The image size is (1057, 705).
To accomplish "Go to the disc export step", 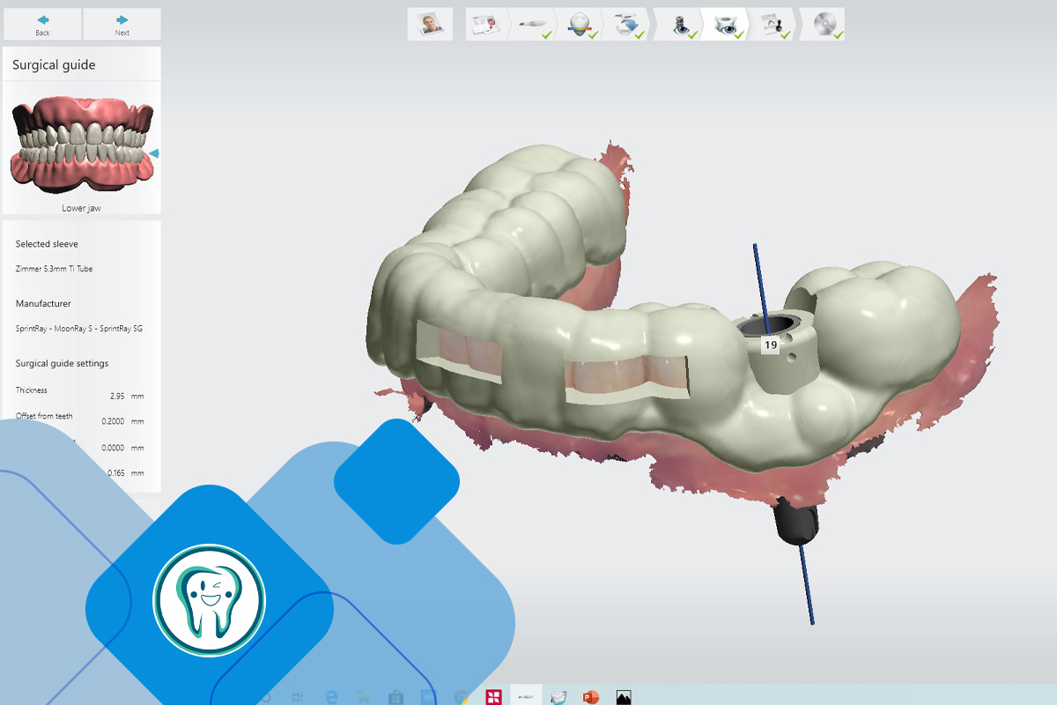I will tap(824, 25).
